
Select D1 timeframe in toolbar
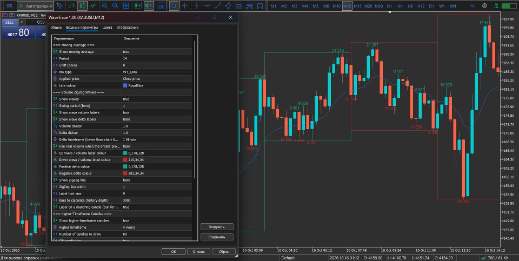click(431, 6)
